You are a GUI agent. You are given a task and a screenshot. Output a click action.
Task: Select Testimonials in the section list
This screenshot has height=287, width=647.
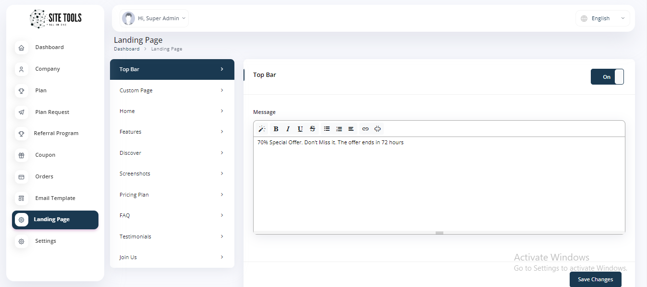pos(171,237)
